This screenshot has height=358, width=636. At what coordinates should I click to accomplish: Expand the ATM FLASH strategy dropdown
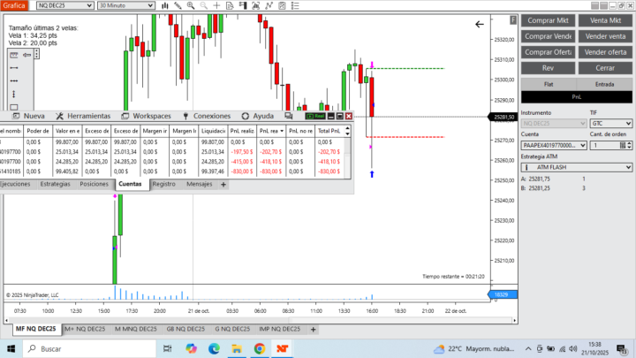tap(576, 167)
